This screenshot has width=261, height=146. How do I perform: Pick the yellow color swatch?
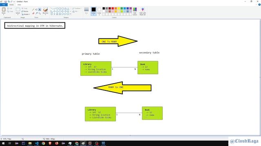[x=119, y=8]
